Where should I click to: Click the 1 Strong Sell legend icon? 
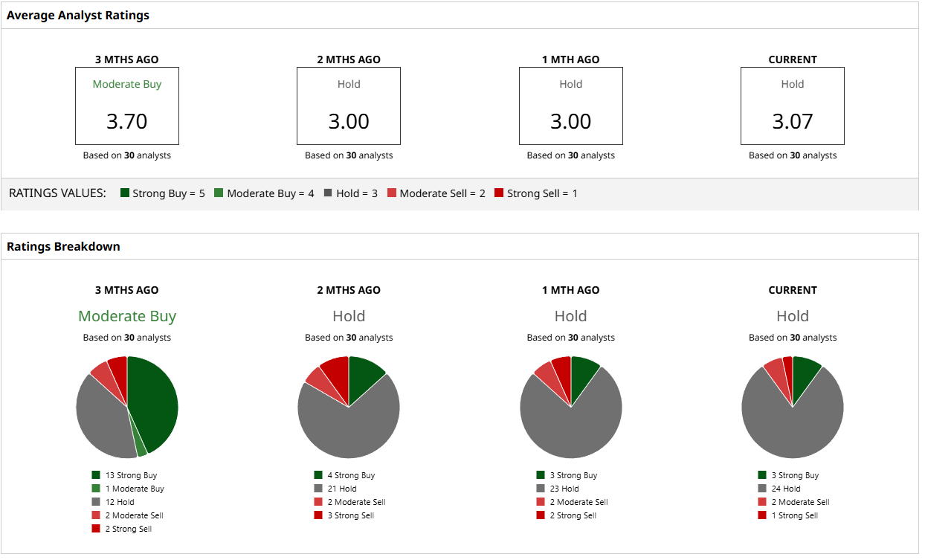click(x=762, y=515)
